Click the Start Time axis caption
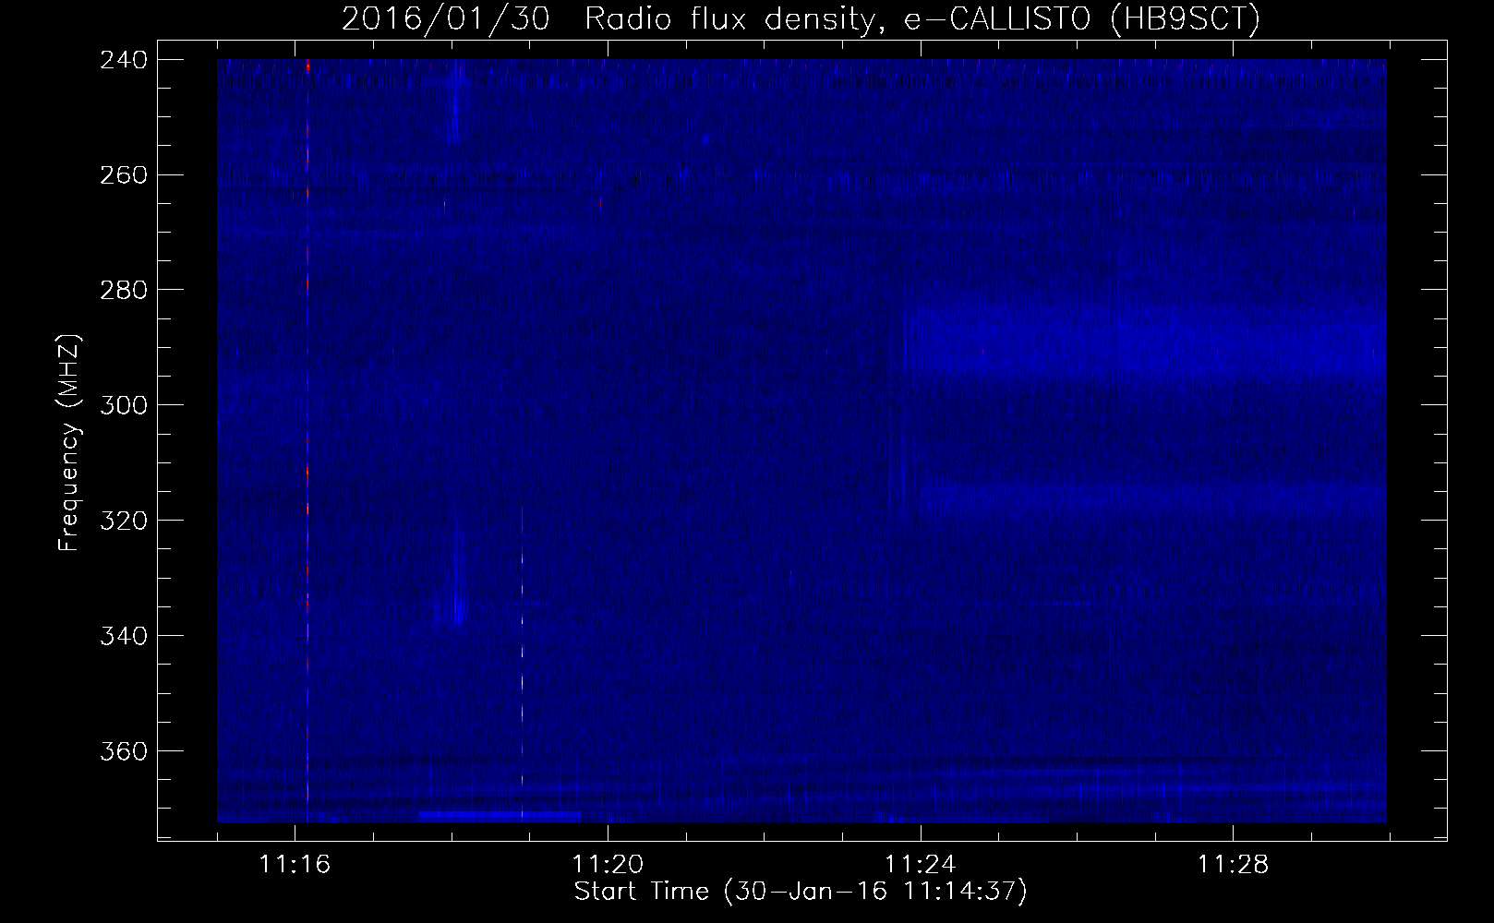This screenshot has height=923, width=1494. tap(801, 893)
